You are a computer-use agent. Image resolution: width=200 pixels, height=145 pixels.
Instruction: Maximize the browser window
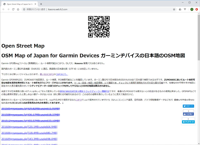[189, 3]
